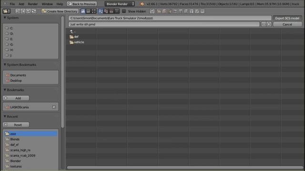This screenshot has height=171, width=305.
Task: Click Reset recent list button
Action: [x=16, y=124]
